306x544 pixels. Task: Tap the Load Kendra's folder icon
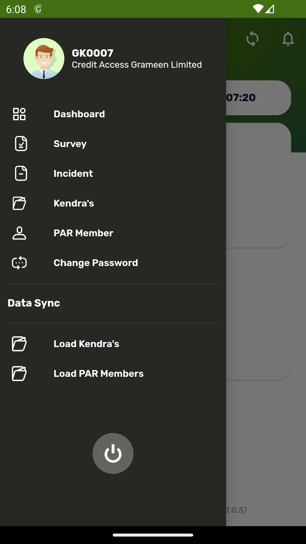[19, 344]
